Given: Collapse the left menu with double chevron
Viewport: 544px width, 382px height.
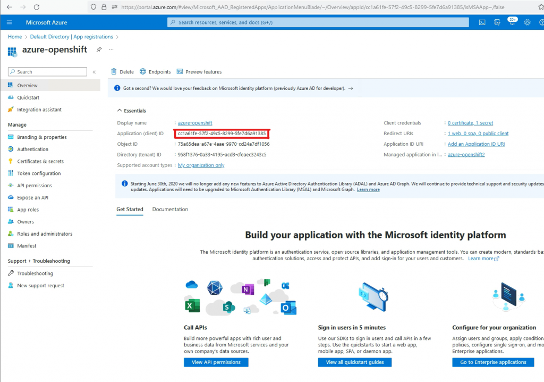Looking at the screenshot, I should click(94, 72).
